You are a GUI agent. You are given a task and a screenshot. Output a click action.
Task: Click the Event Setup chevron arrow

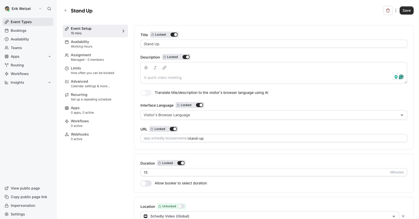[123, 31]
